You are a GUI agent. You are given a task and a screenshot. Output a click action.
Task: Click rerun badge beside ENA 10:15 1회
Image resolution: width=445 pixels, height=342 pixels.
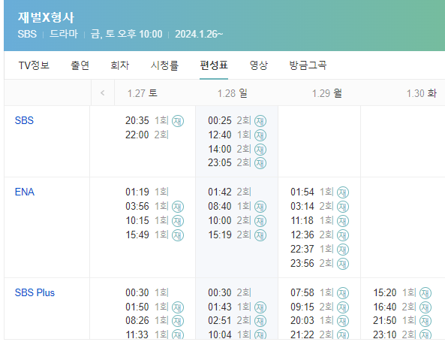coord(178,220)
